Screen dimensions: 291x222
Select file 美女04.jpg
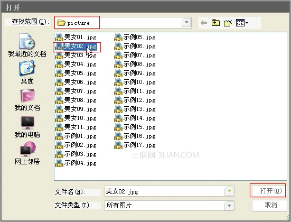(x=76, y=64)
